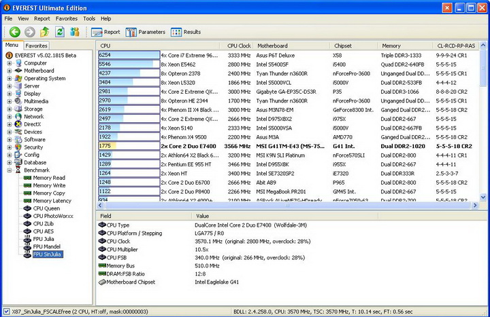The height and width of the screenshot is (317, 490).
Task: Click the Software icon
Action: click(x=18, y=139)
